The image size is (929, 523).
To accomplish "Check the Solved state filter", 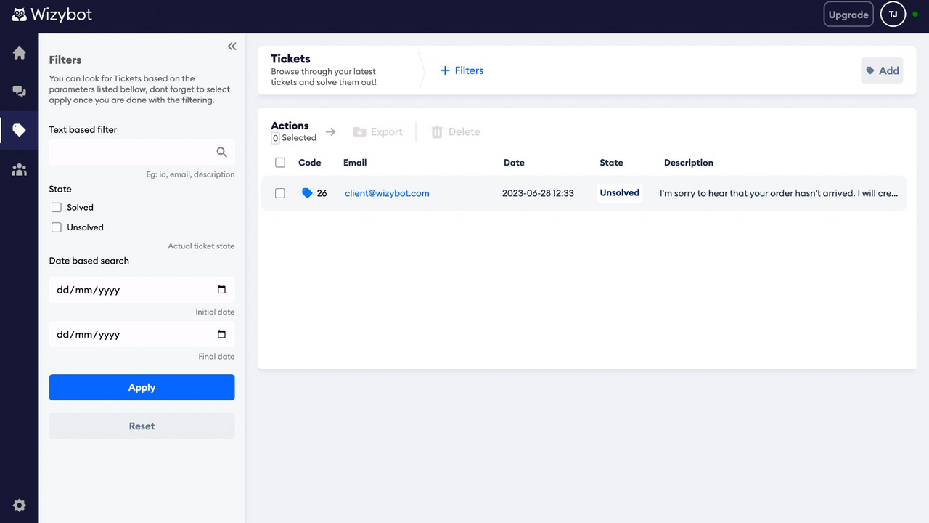I will coord(56,207).
